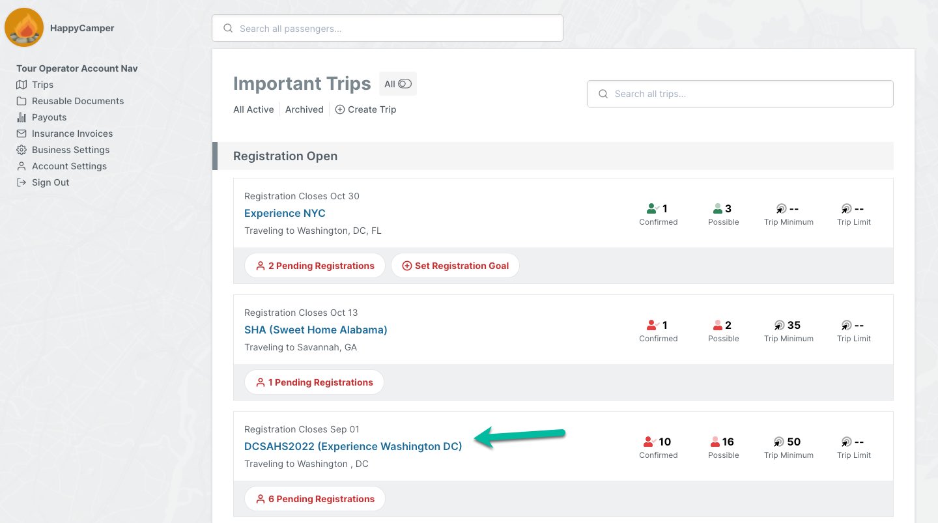Switch to the Archived trips tab

click(304, 109)
